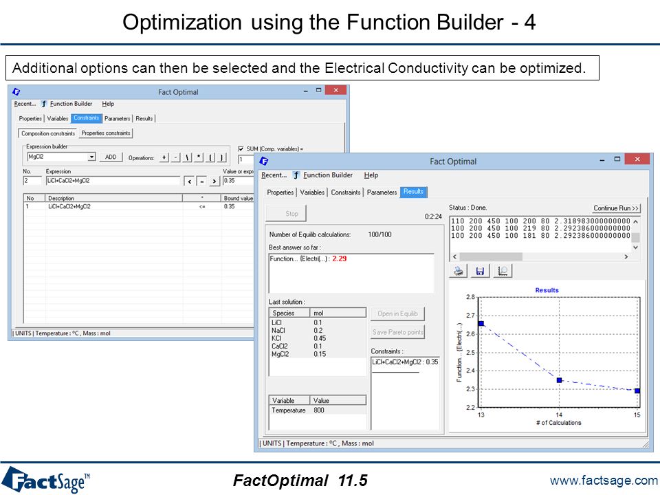Save results with the floppy disk icon

pyautogui.click(x=480, y=271)
